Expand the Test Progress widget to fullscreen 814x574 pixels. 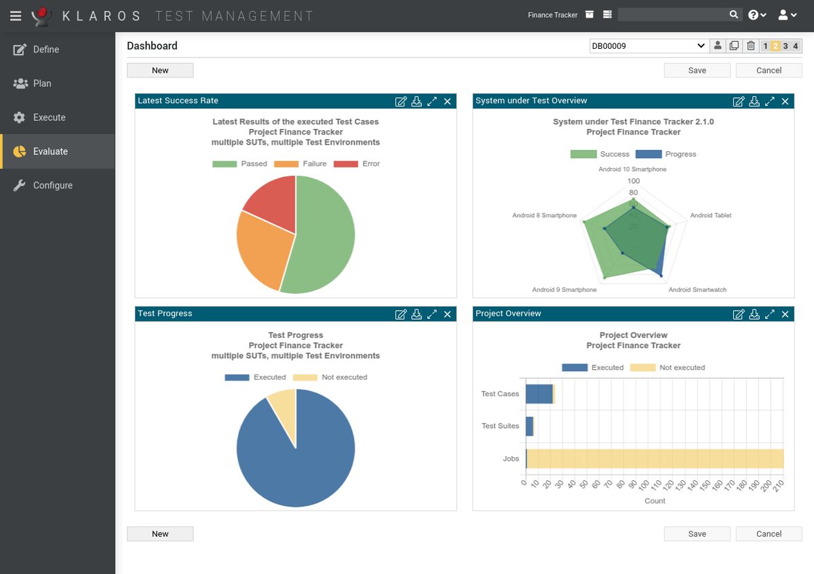(432, 314)
